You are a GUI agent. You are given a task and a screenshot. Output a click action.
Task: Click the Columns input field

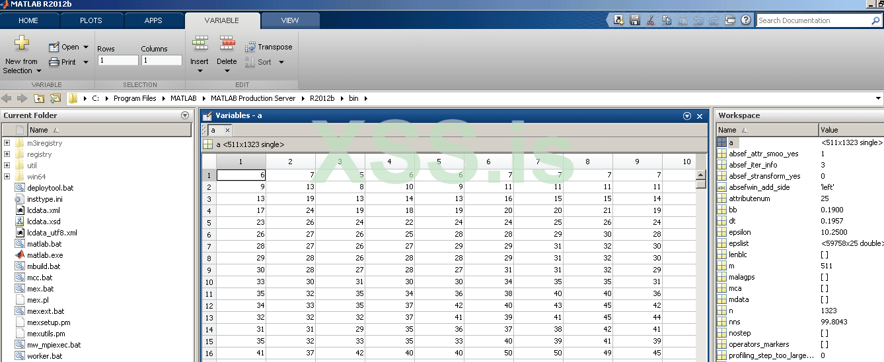[x=162, y=60]
